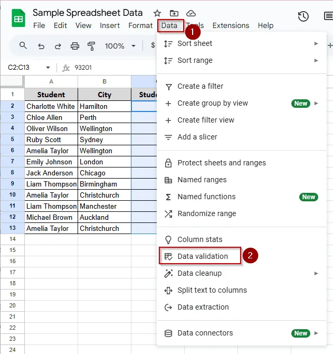The width and height of the screenshot is (333, 354).
Task: Click the funnel icon for Create a filter
Action: (x=169, y=87)
